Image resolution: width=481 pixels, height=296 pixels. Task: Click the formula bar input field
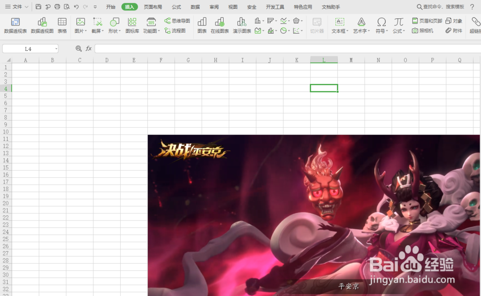(x=288, y=49)
